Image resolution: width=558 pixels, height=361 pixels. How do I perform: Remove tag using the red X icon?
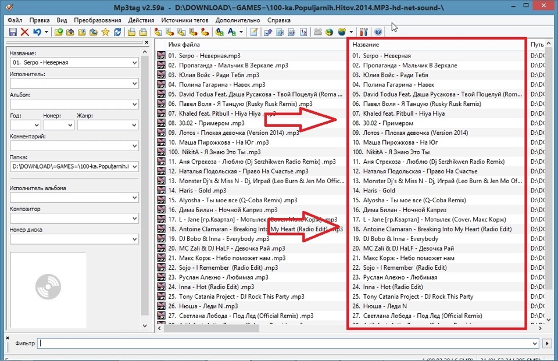[x=24, y=32]
